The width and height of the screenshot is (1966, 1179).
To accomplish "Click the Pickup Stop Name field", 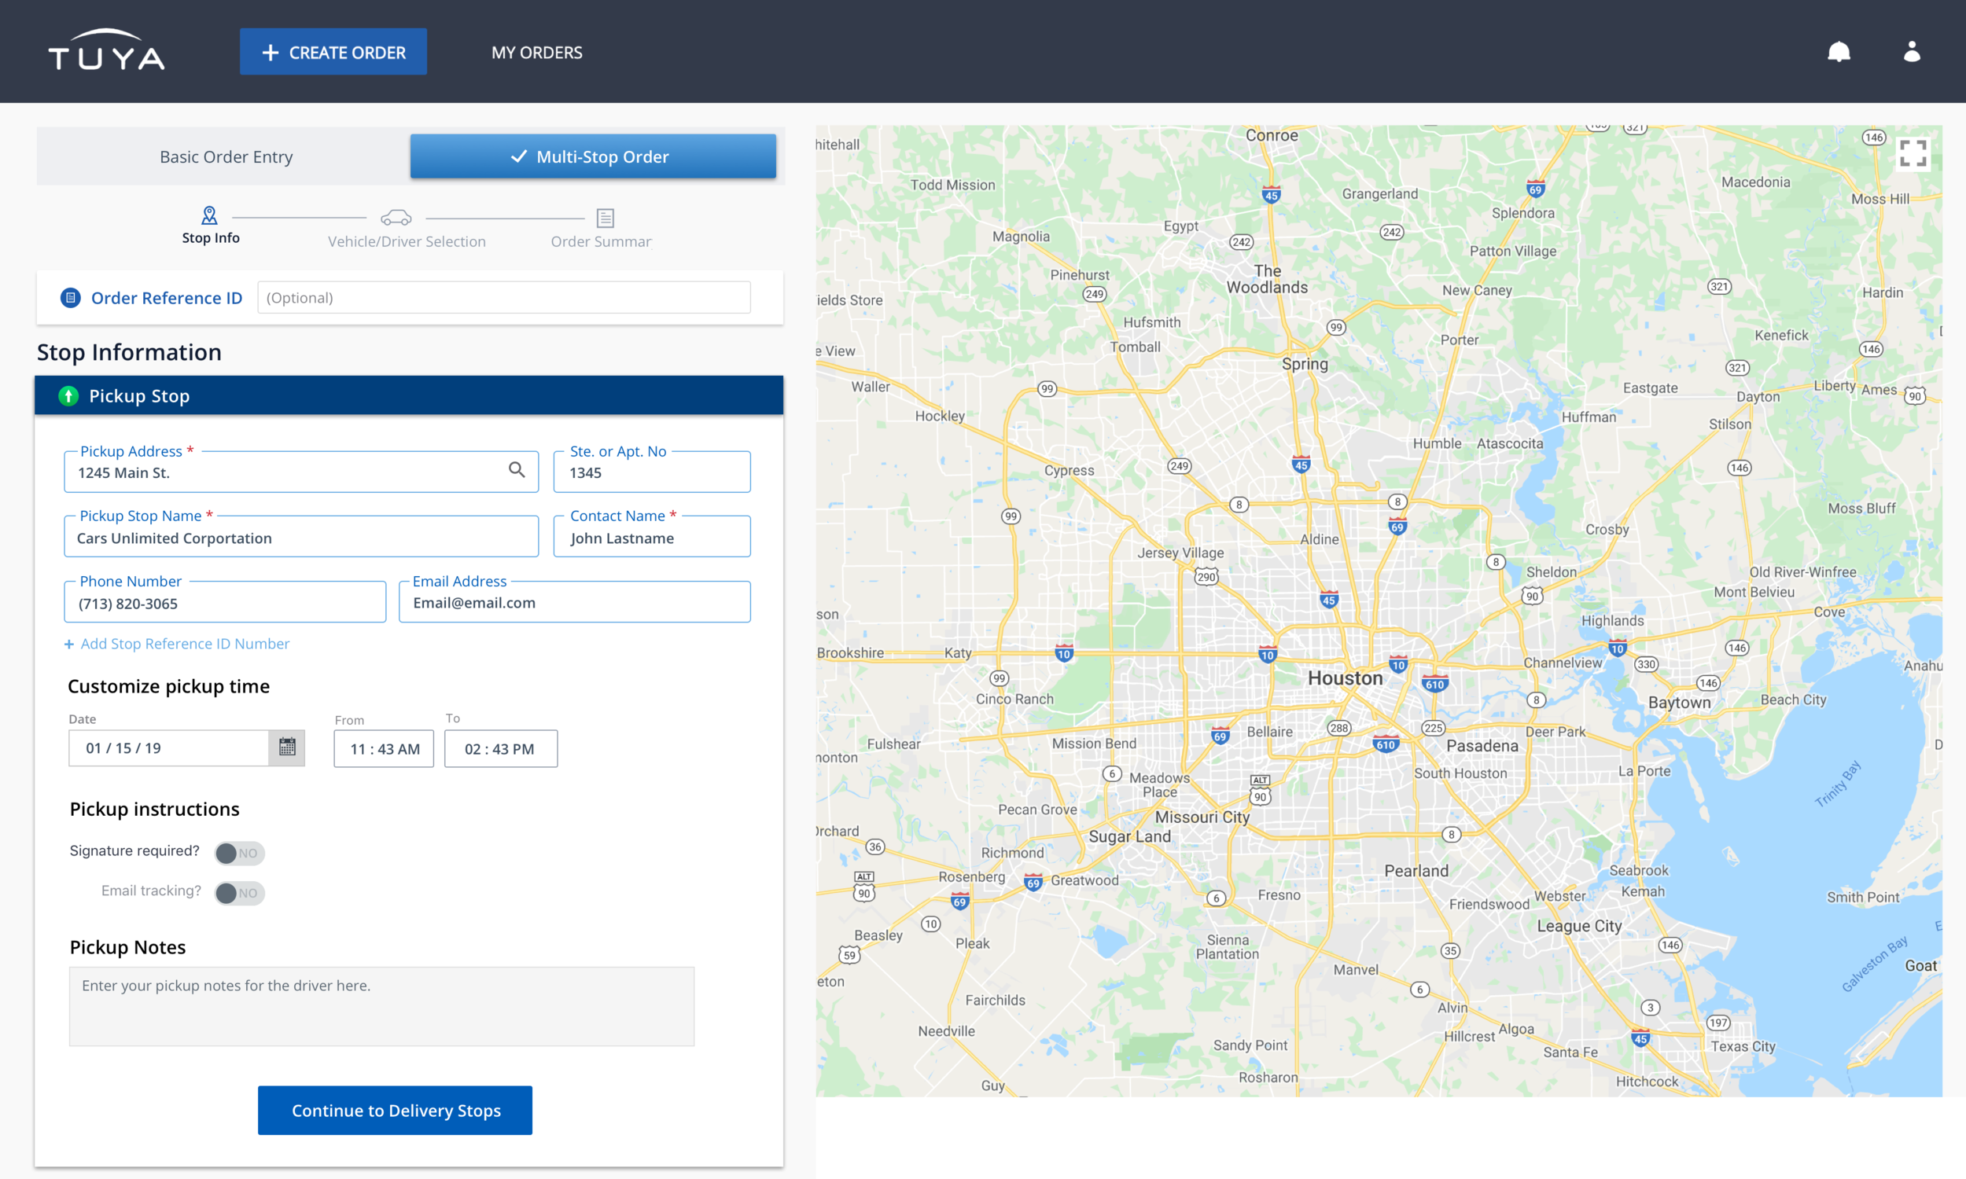I will [301, 537].
